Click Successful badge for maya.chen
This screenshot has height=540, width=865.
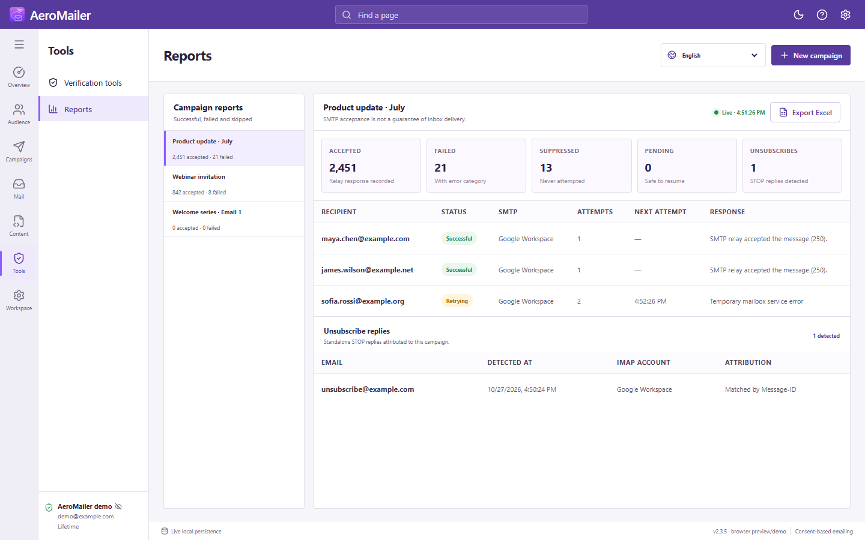(x=459, y=239)
